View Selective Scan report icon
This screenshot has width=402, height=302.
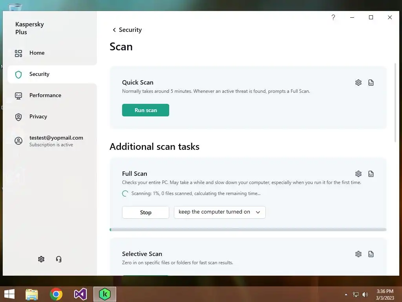pos(371,254)
